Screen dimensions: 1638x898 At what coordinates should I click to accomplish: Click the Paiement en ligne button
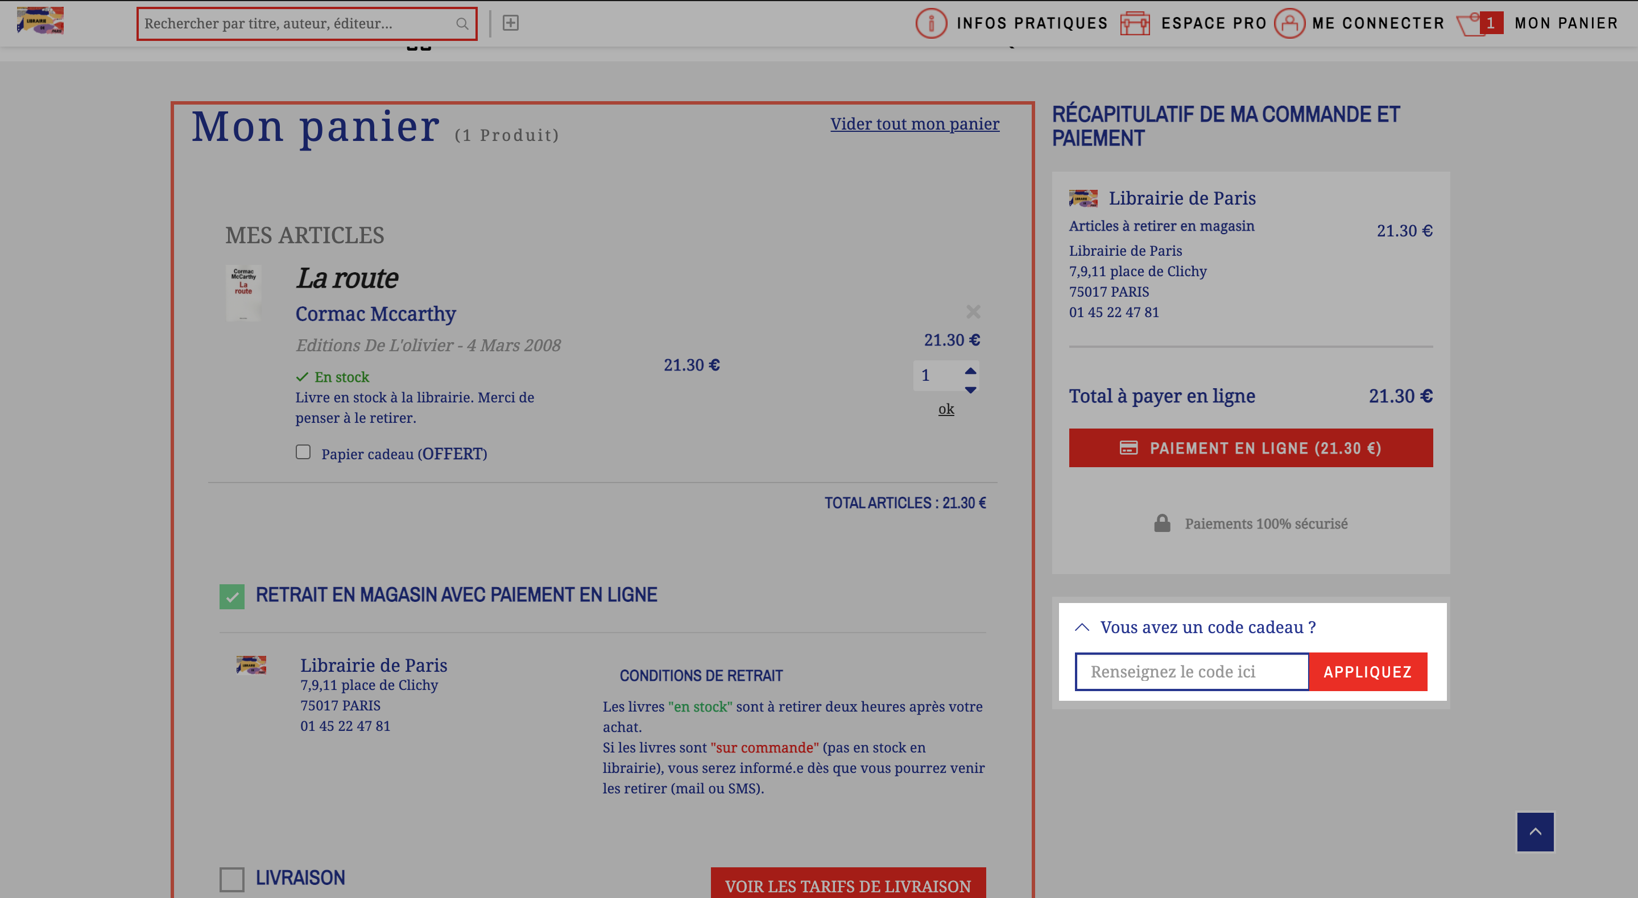(1250, 448)
